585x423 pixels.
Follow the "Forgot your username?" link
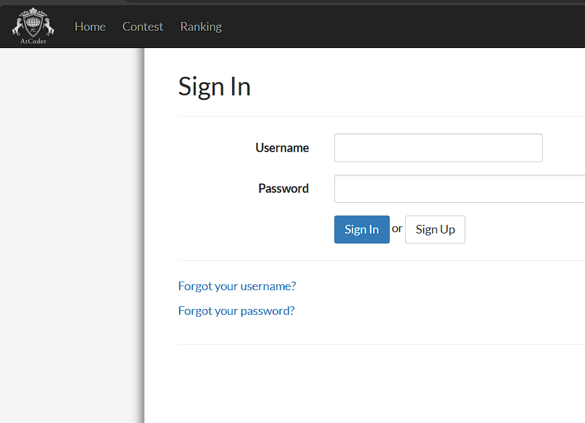tap(237, 286)
